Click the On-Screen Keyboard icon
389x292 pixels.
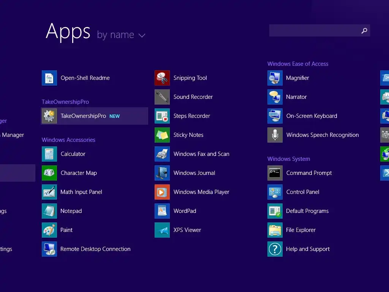click(275, 116)
